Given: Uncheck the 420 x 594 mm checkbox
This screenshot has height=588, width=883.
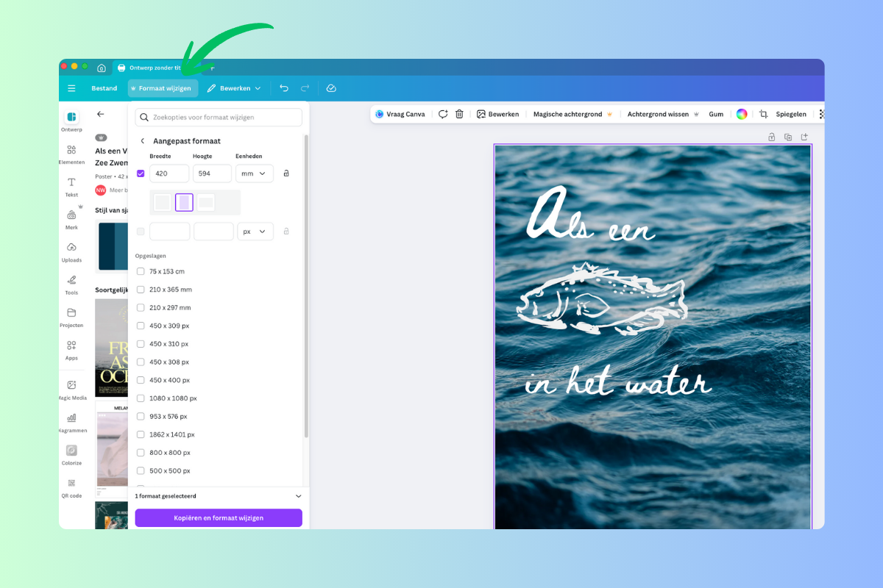Looking at the screenshot, I should (x=141, y=173).
